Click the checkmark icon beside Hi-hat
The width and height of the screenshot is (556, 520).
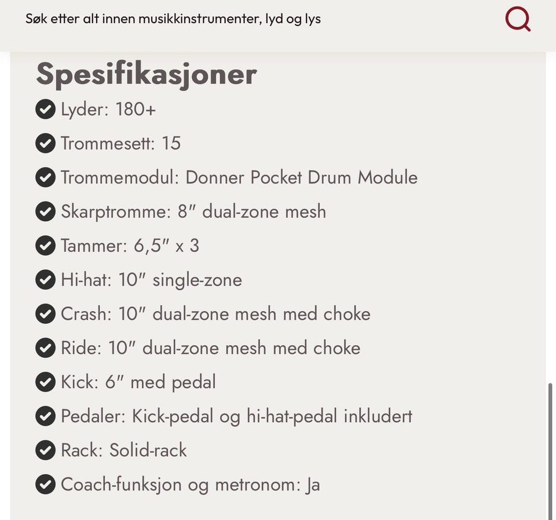[45, 280]
